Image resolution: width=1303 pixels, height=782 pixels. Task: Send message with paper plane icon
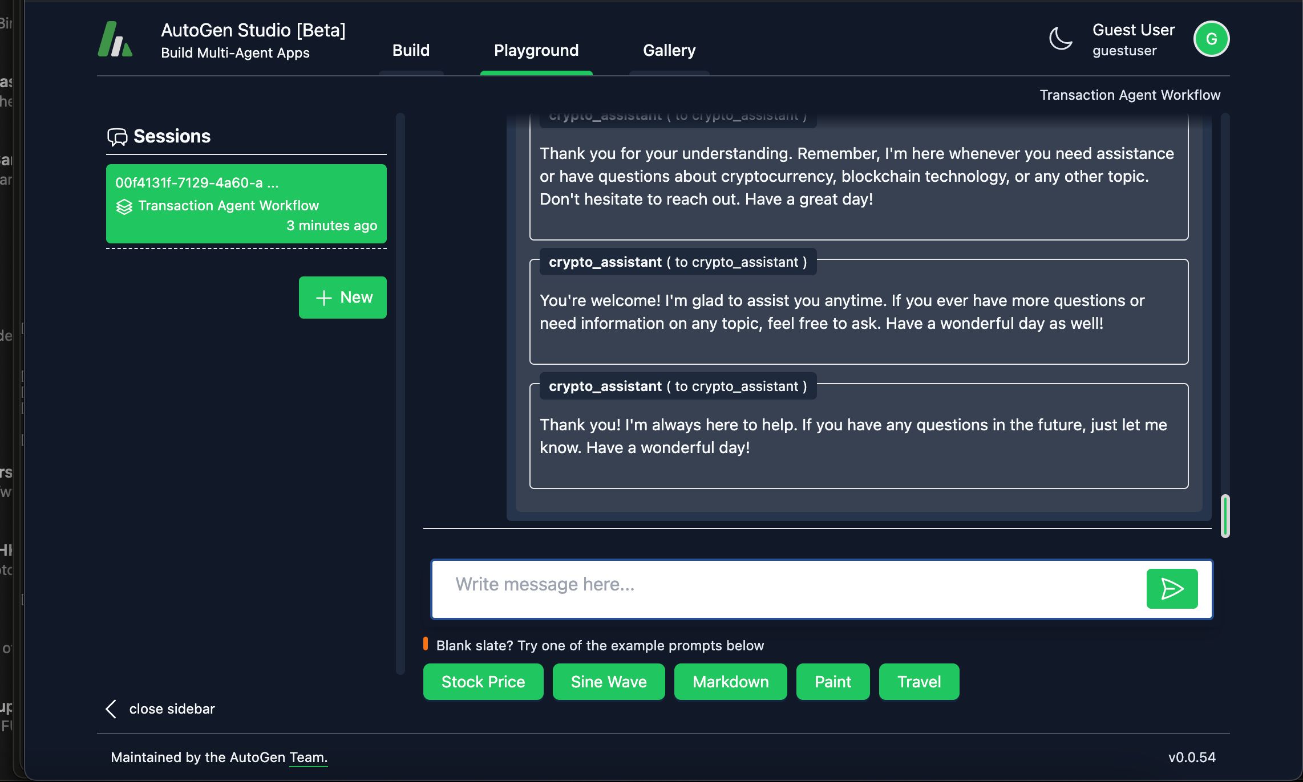click(x=1172, y=589)
